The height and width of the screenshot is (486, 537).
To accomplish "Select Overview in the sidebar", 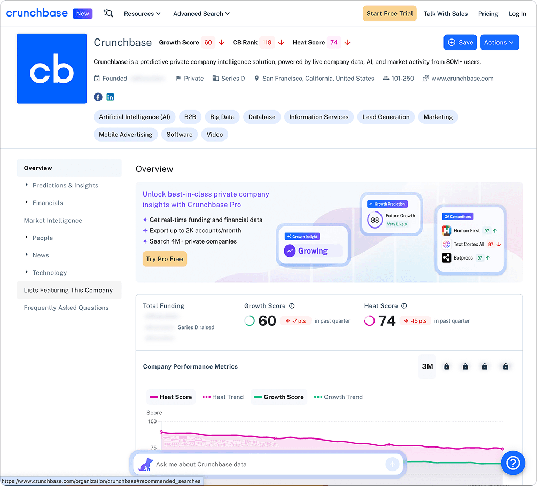I will click(69, 168).
